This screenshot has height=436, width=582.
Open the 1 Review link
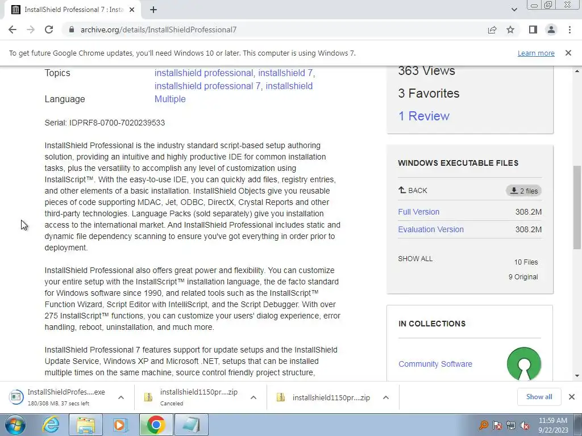(424, 116)
